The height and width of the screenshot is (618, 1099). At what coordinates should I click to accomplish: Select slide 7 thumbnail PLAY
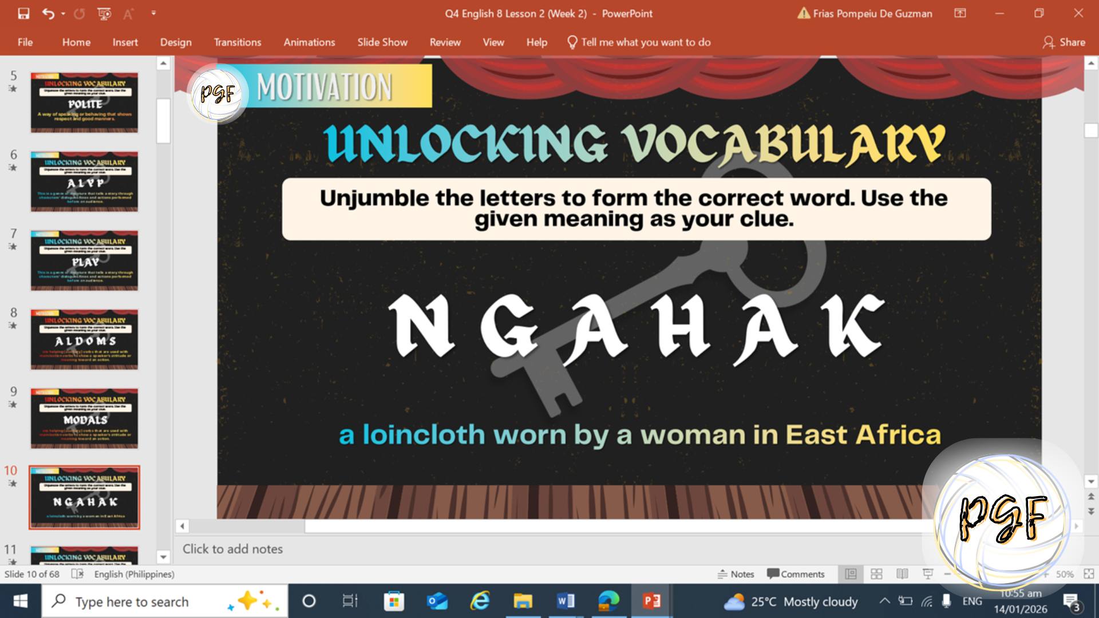(x=84, y=260)
